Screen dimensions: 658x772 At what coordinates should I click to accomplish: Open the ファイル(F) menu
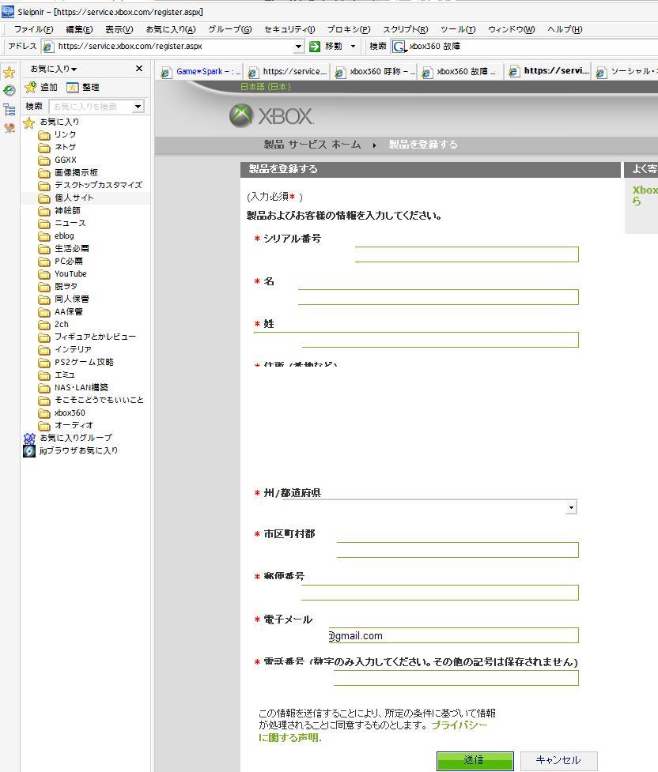pyautogui.click(x=33, y=29)
